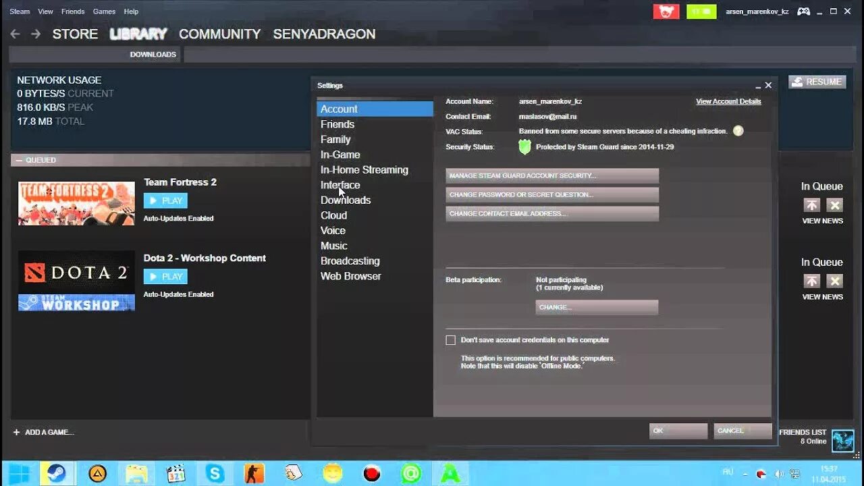The height and width of the screenshot is (486, 864).
Task: Go to the Store section
Action: [75, 34]
